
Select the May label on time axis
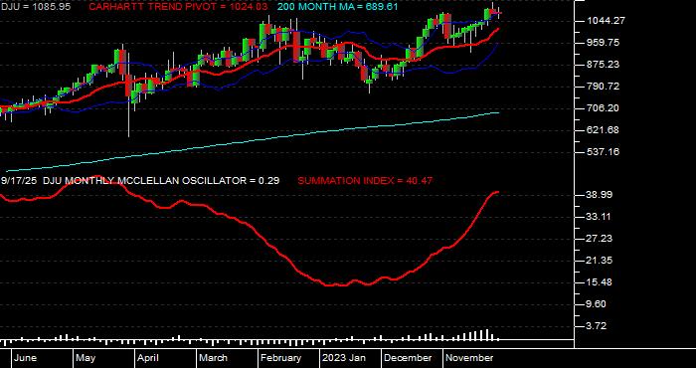(x=86, y=359)
